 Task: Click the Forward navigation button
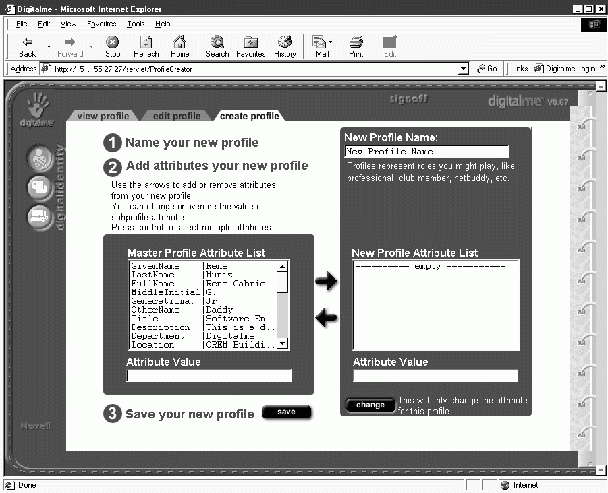point(70,47)
